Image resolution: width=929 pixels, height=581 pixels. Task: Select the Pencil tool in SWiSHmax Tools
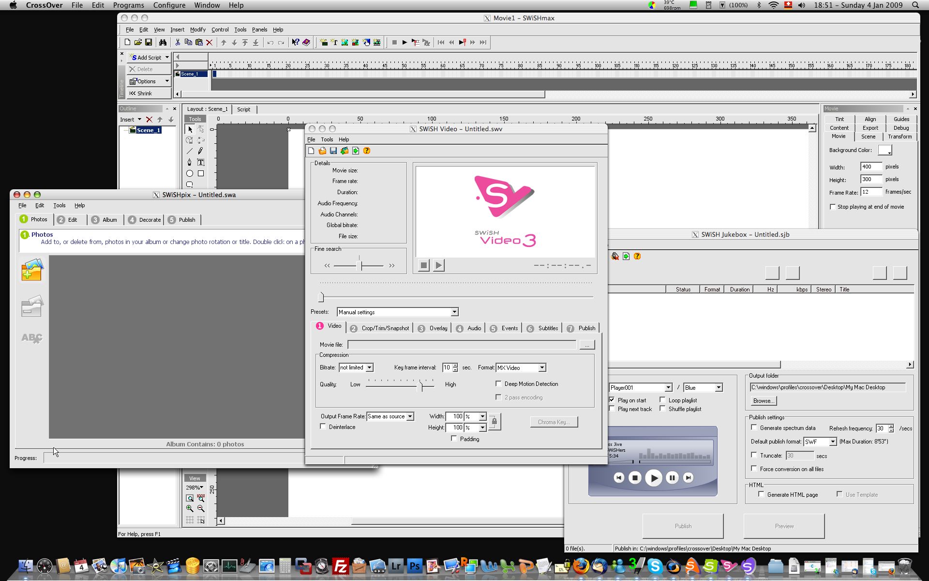point(201,151)
